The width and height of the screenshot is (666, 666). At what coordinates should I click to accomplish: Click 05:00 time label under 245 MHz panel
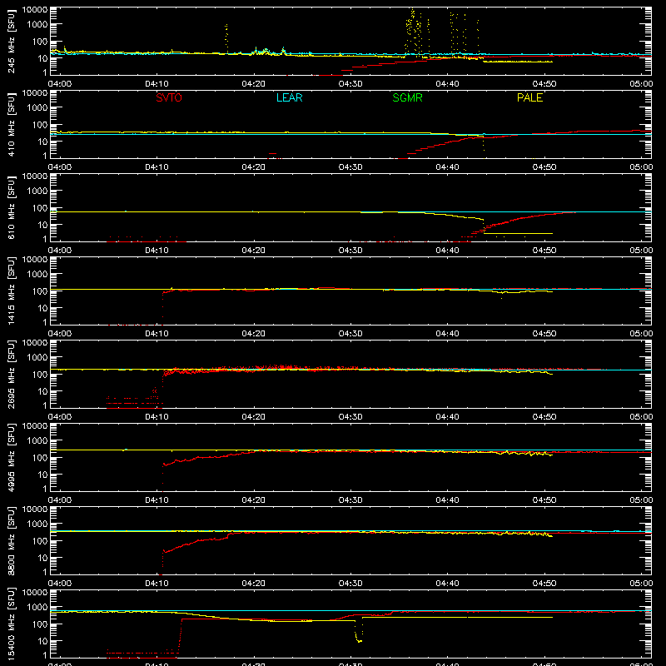click(641, 84)
